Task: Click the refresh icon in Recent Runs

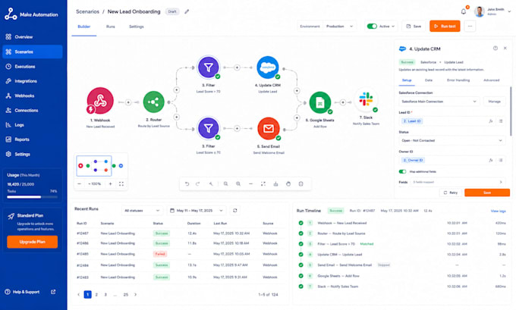Action: [x=235, y=211]
